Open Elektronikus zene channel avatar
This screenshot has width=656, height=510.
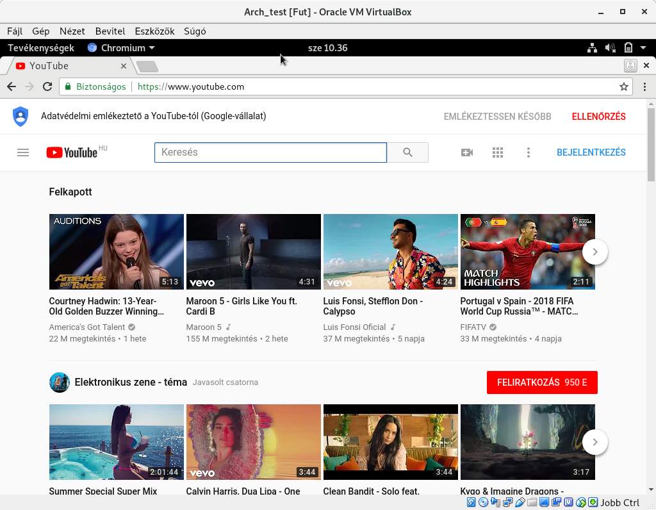[x=60, y=383]
